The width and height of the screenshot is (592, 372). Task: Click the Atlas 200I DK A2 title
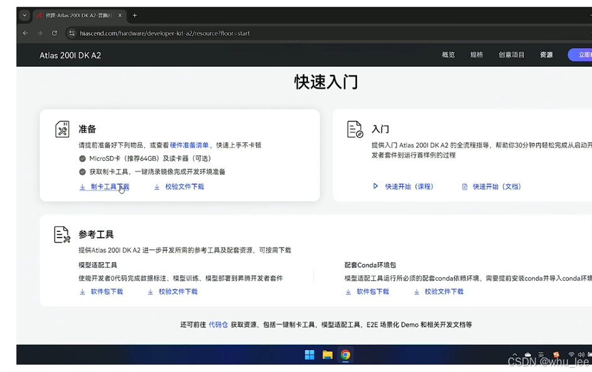click(70, 55)
